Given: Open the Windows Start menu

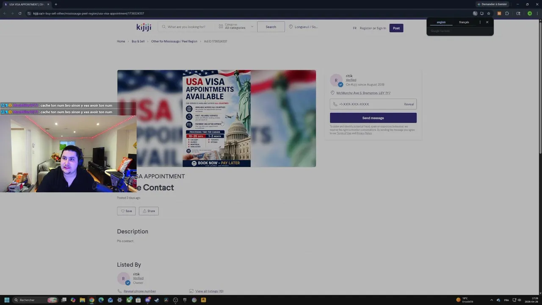Looking at the screenshot, I should [7, 300].
